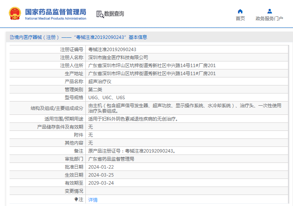Click the 型号规格 row label
This screenshot has height=206, width=293.
(x=74, y=98)
